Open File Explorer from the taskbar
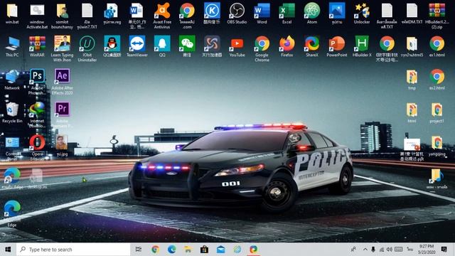The image size is (455, 256). coord(188,250)
